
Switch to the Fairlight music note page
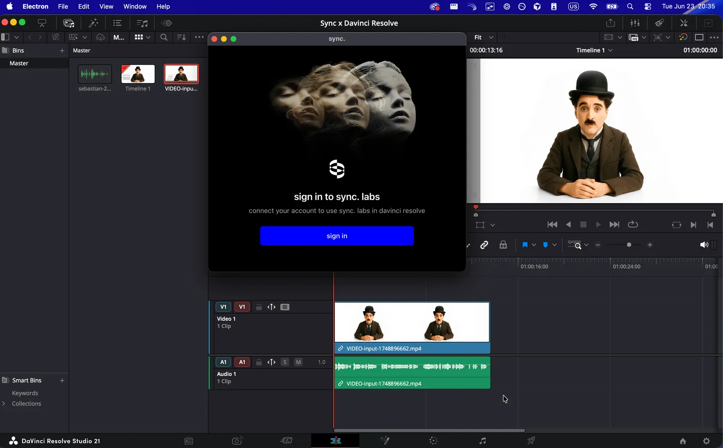[x=483, y=441]
